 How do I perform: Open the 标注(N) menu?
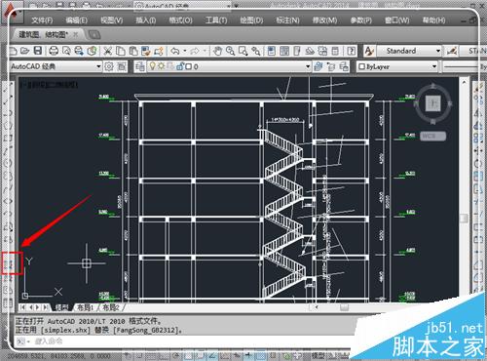click(287, 20)
